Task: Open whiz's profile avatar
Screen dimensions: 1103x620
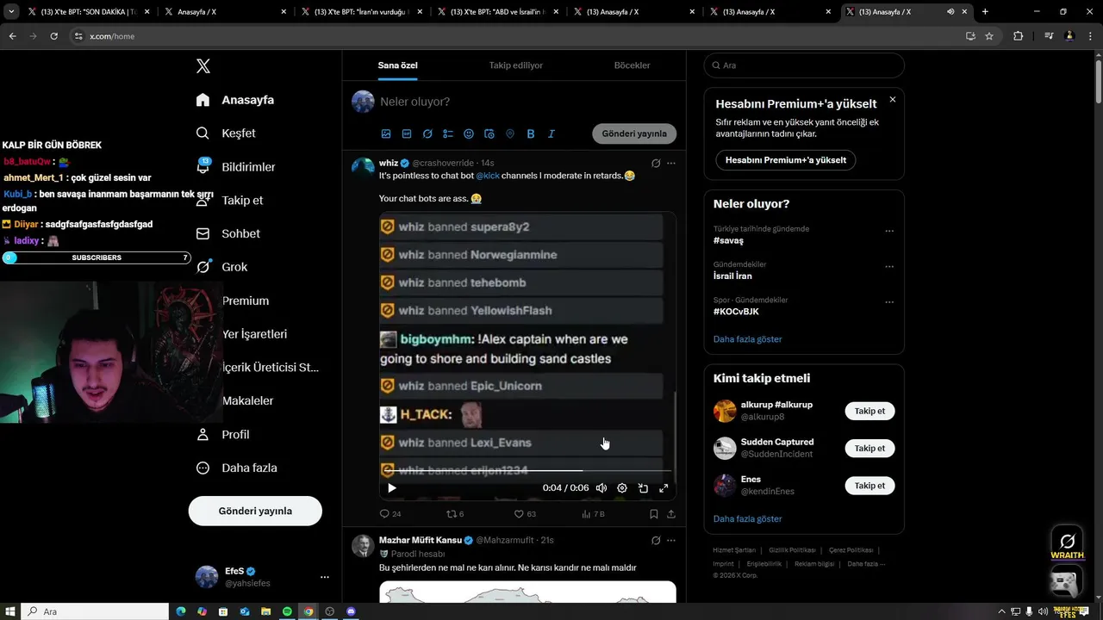Action: [363, 167]
